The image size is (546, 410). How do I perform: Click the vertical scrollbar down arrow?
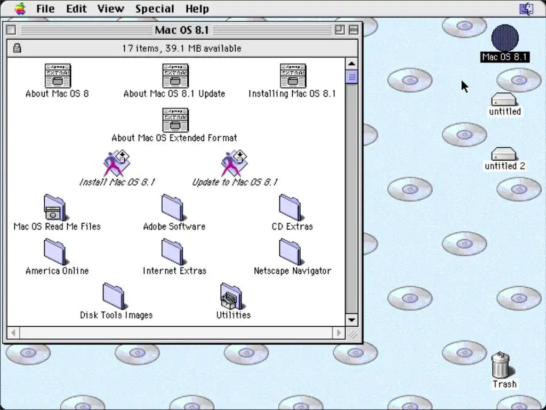[351, 320]
